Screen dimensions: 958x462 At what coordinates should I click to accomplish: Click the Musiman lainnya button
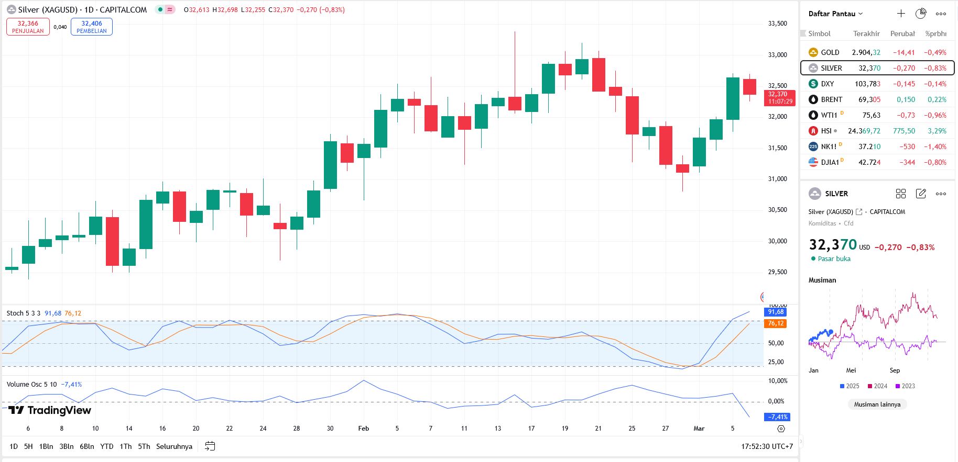coord(877,404)
